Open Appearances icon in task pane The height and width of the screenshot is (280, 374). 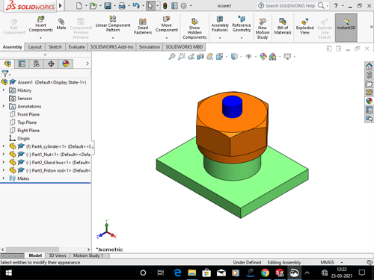[369, 101]
